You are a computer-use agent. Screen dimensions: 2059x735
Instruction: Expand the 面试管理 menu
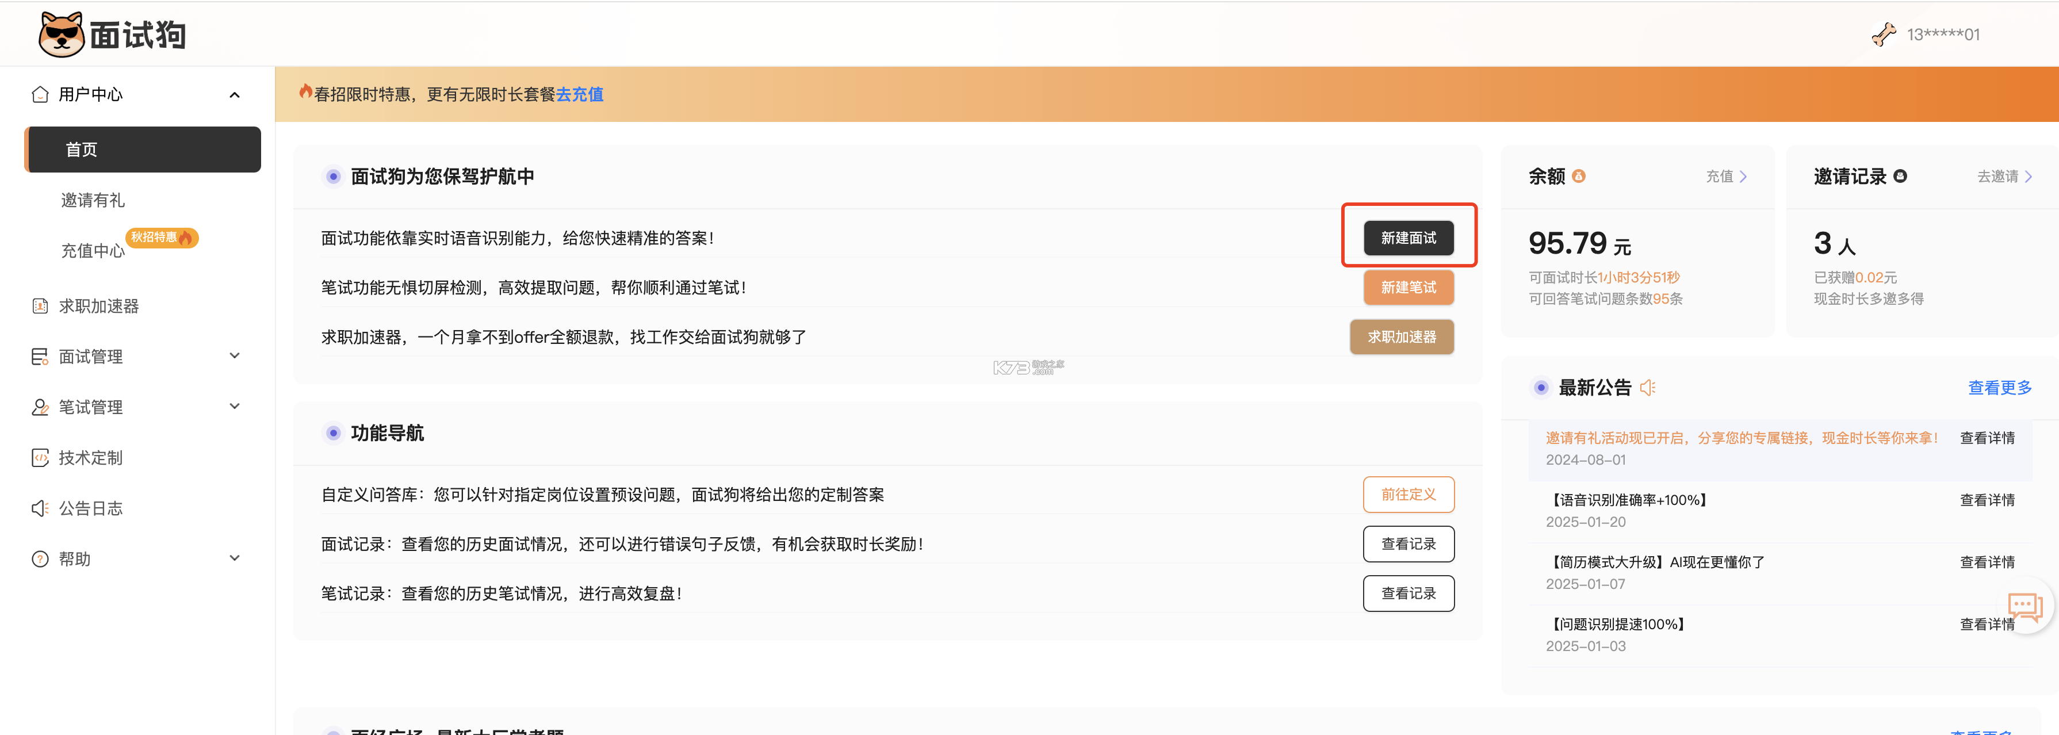tap(234, 355)
